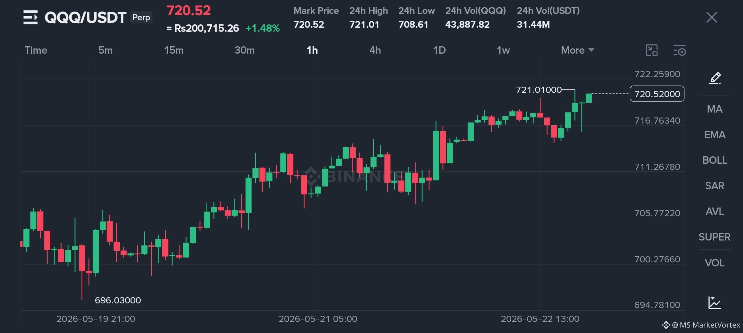This screenshot has width=743, height=333.
Task: Click the 24h Vol(QQQ) value 43,887.82
Action: point(467,24)
